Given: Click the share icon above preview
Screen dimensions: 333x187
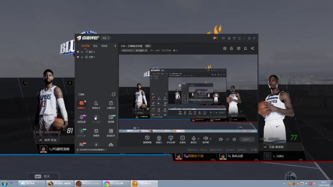Looking at the screenshot, I should (252, 48).
